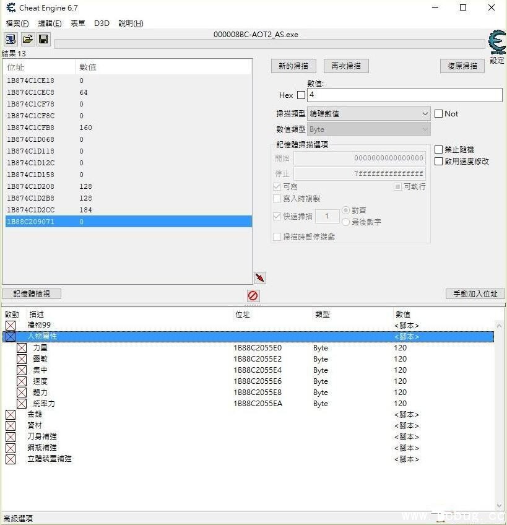
Task: Click the open file folder icon
Action: click(x=27, y=40)
